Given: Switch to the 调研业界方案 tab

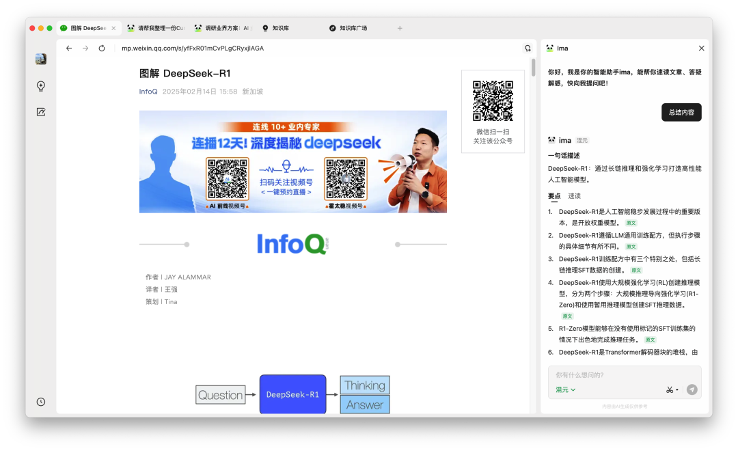Looking at the screenshot, I should (224, 28).
